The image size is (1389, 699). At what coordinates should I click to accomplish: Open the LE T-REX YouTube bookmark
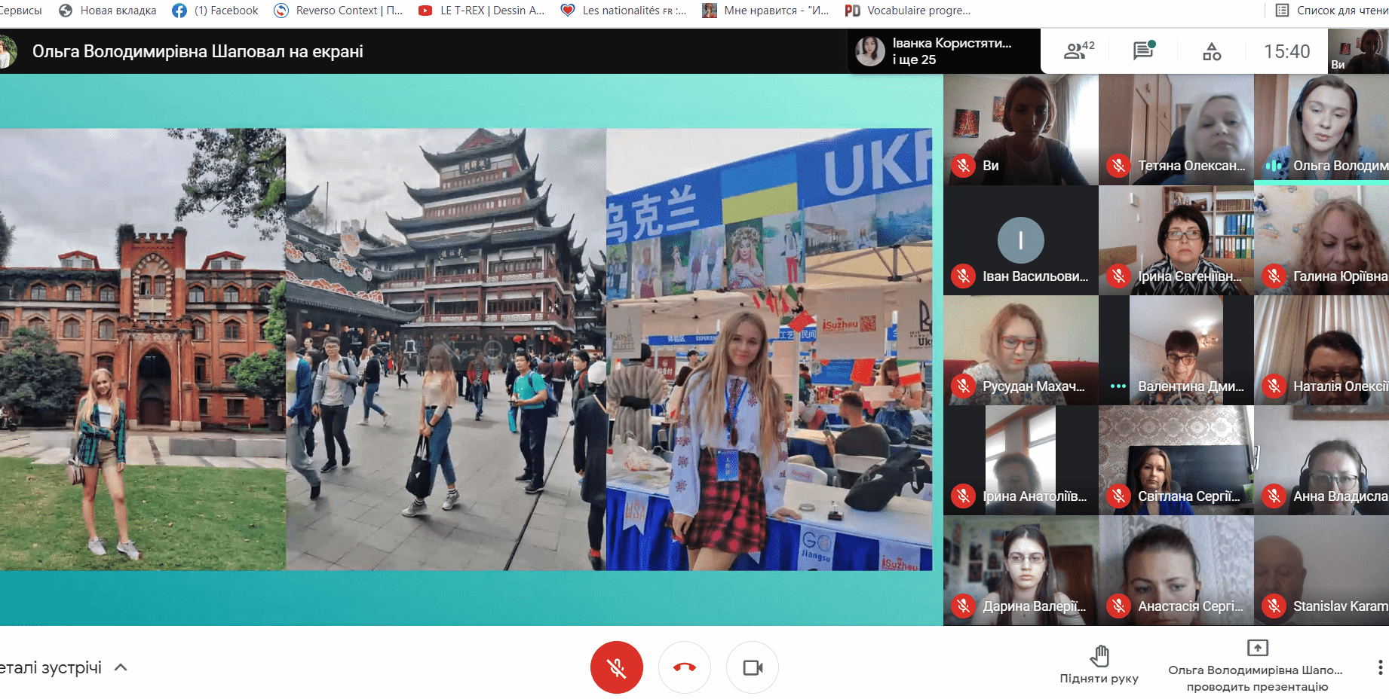[481, 11]
